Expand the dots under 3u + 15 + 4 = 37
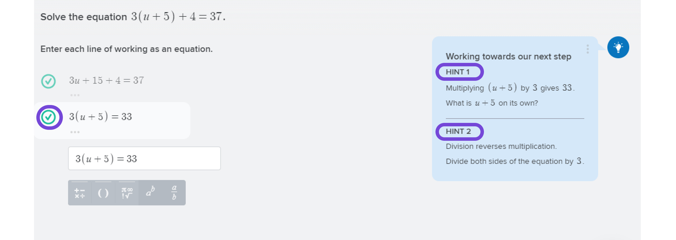Image resolution: width=676 pixels, height=240 pixels. pyautogui.click(x=75, y=95)
